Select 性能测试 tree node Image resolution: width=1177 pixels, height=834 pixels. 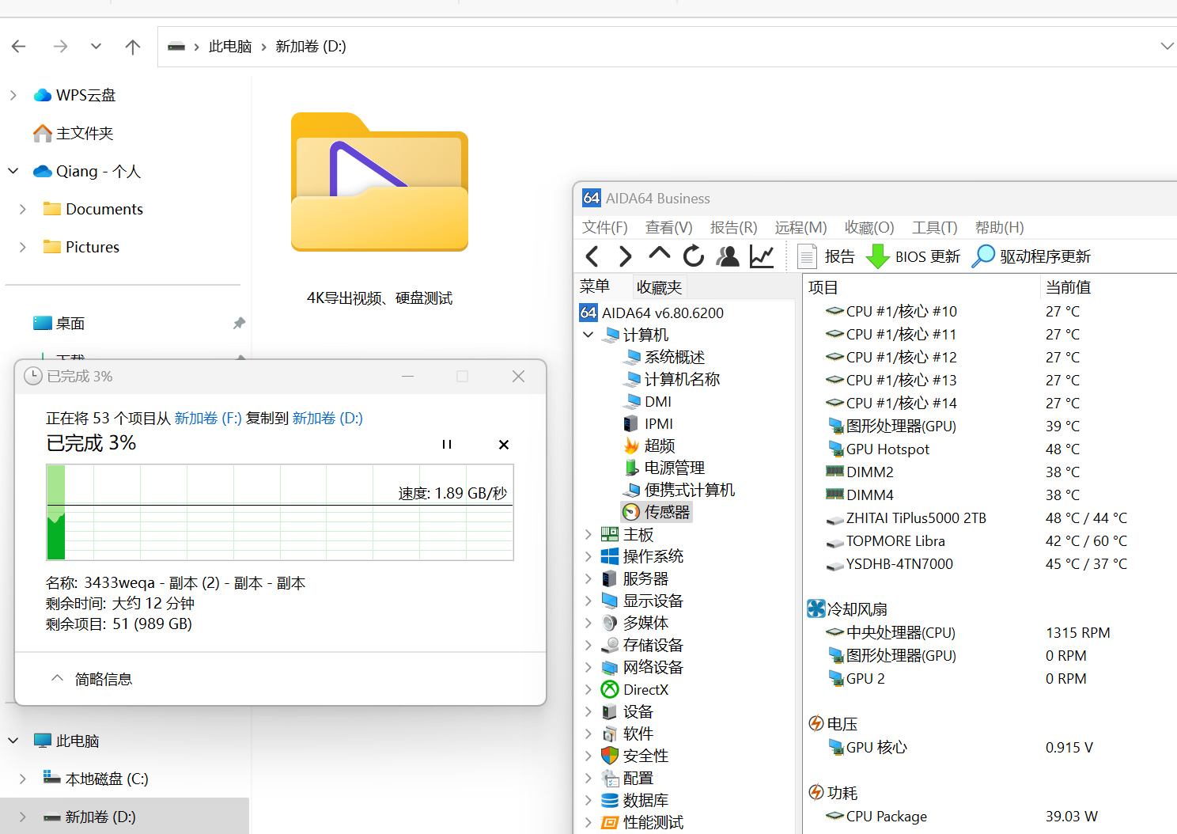(x=642, y=822)
